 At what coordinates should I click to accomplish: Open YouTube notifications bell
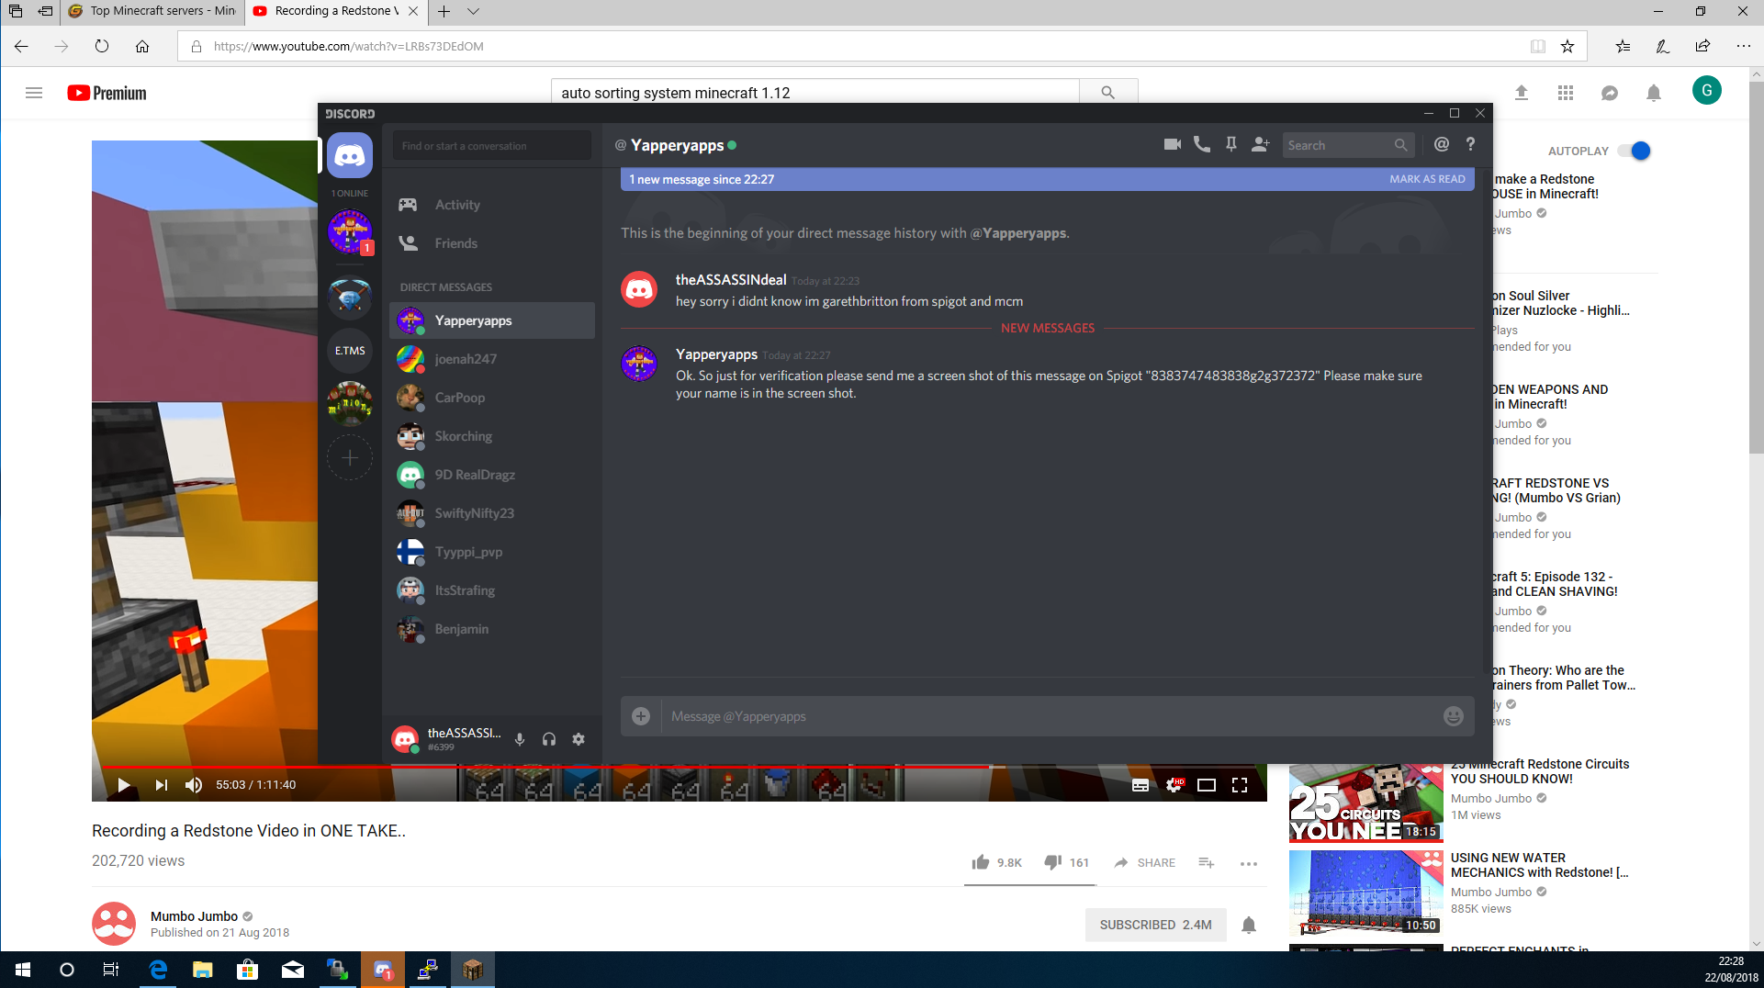click(1654, 93)
